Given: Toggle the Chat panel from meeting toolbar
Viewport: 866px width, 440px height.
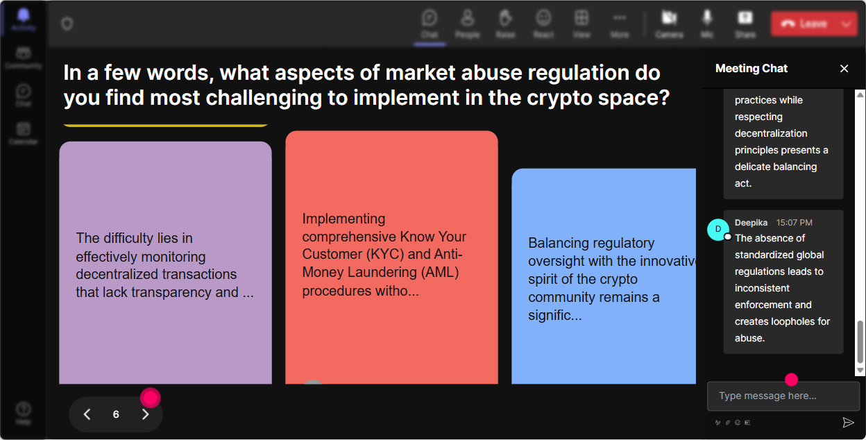Looking at the screenshot, I should point(430,24).
